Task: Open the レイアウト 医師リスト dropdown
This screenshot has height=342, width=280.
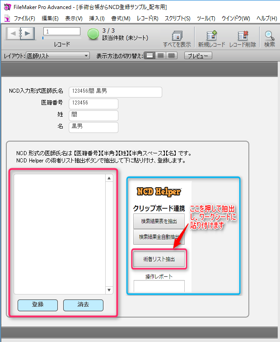Action: [x=58, y=56]
